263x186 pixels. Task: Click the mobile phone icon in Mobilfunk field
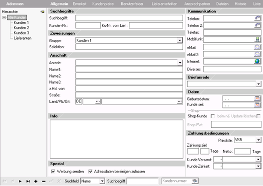[258, 39]
